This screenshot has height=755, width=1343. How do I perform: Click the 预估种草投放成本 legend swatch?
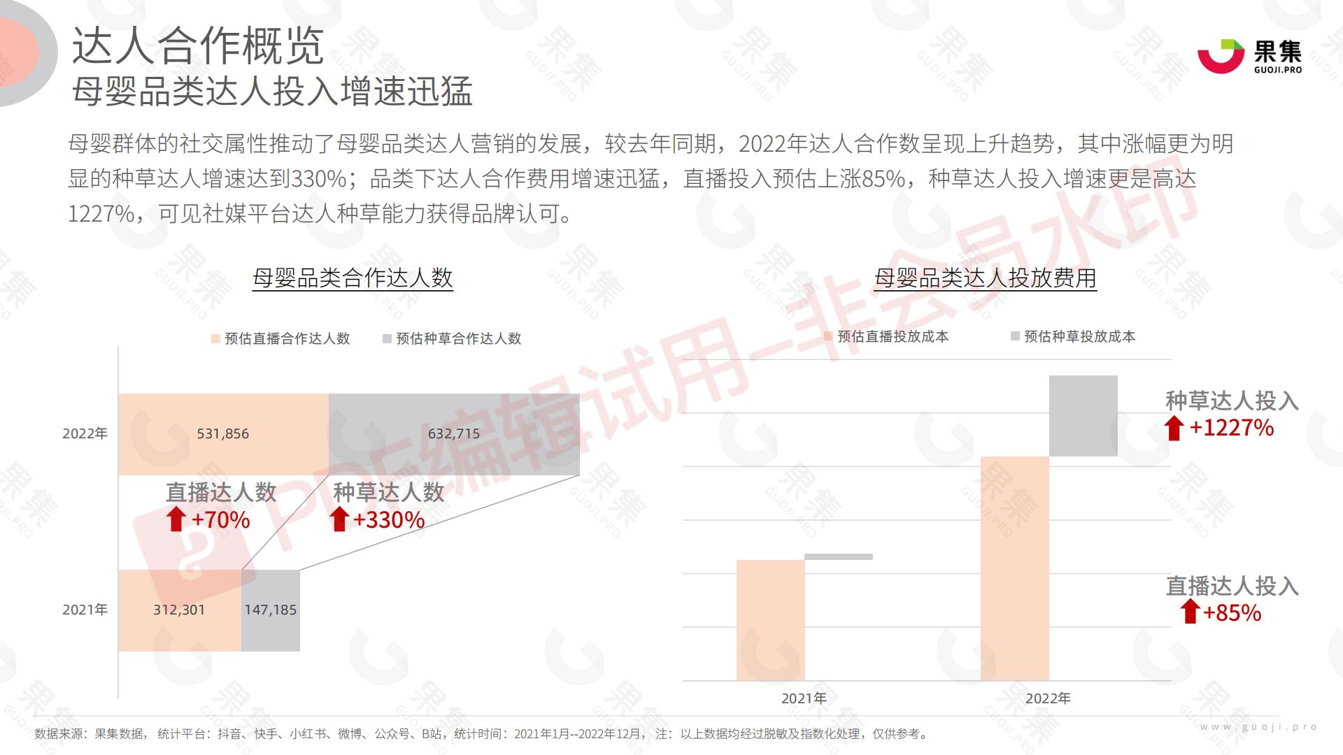pyautogui.click(x=1015, y=336)
